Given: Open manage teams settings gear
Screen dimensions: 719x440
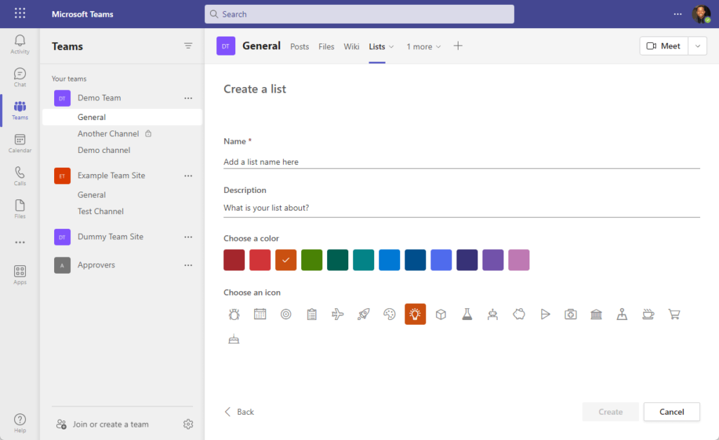Looking at the screenshot, I should click(188, 425).
